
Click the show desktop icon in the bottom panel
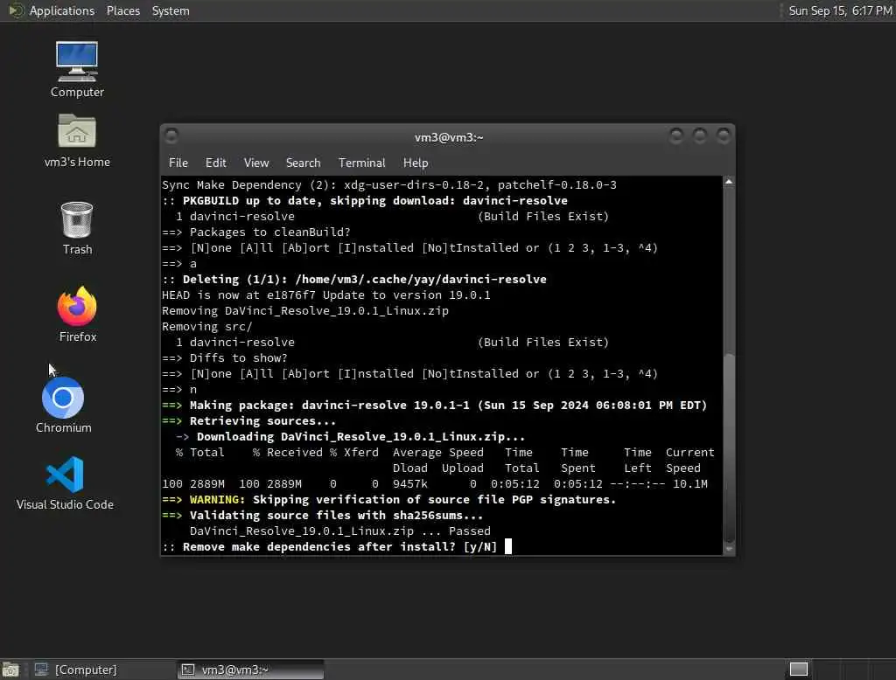[x=10, y=670]
